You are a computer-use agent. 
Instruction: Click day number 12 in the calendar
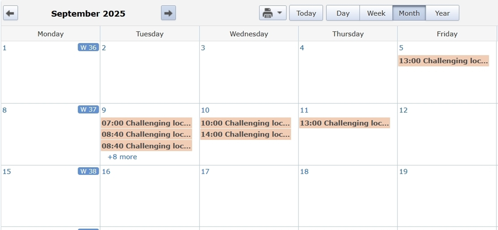point(403,110)
